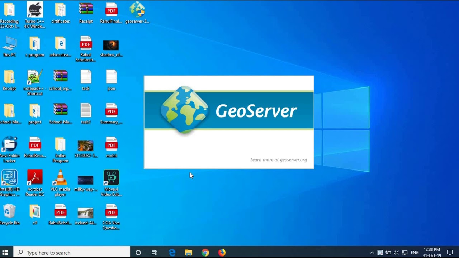Select the COA Viva Questio PDF icon
Viewport: 459px width, 258px height.
111,212
